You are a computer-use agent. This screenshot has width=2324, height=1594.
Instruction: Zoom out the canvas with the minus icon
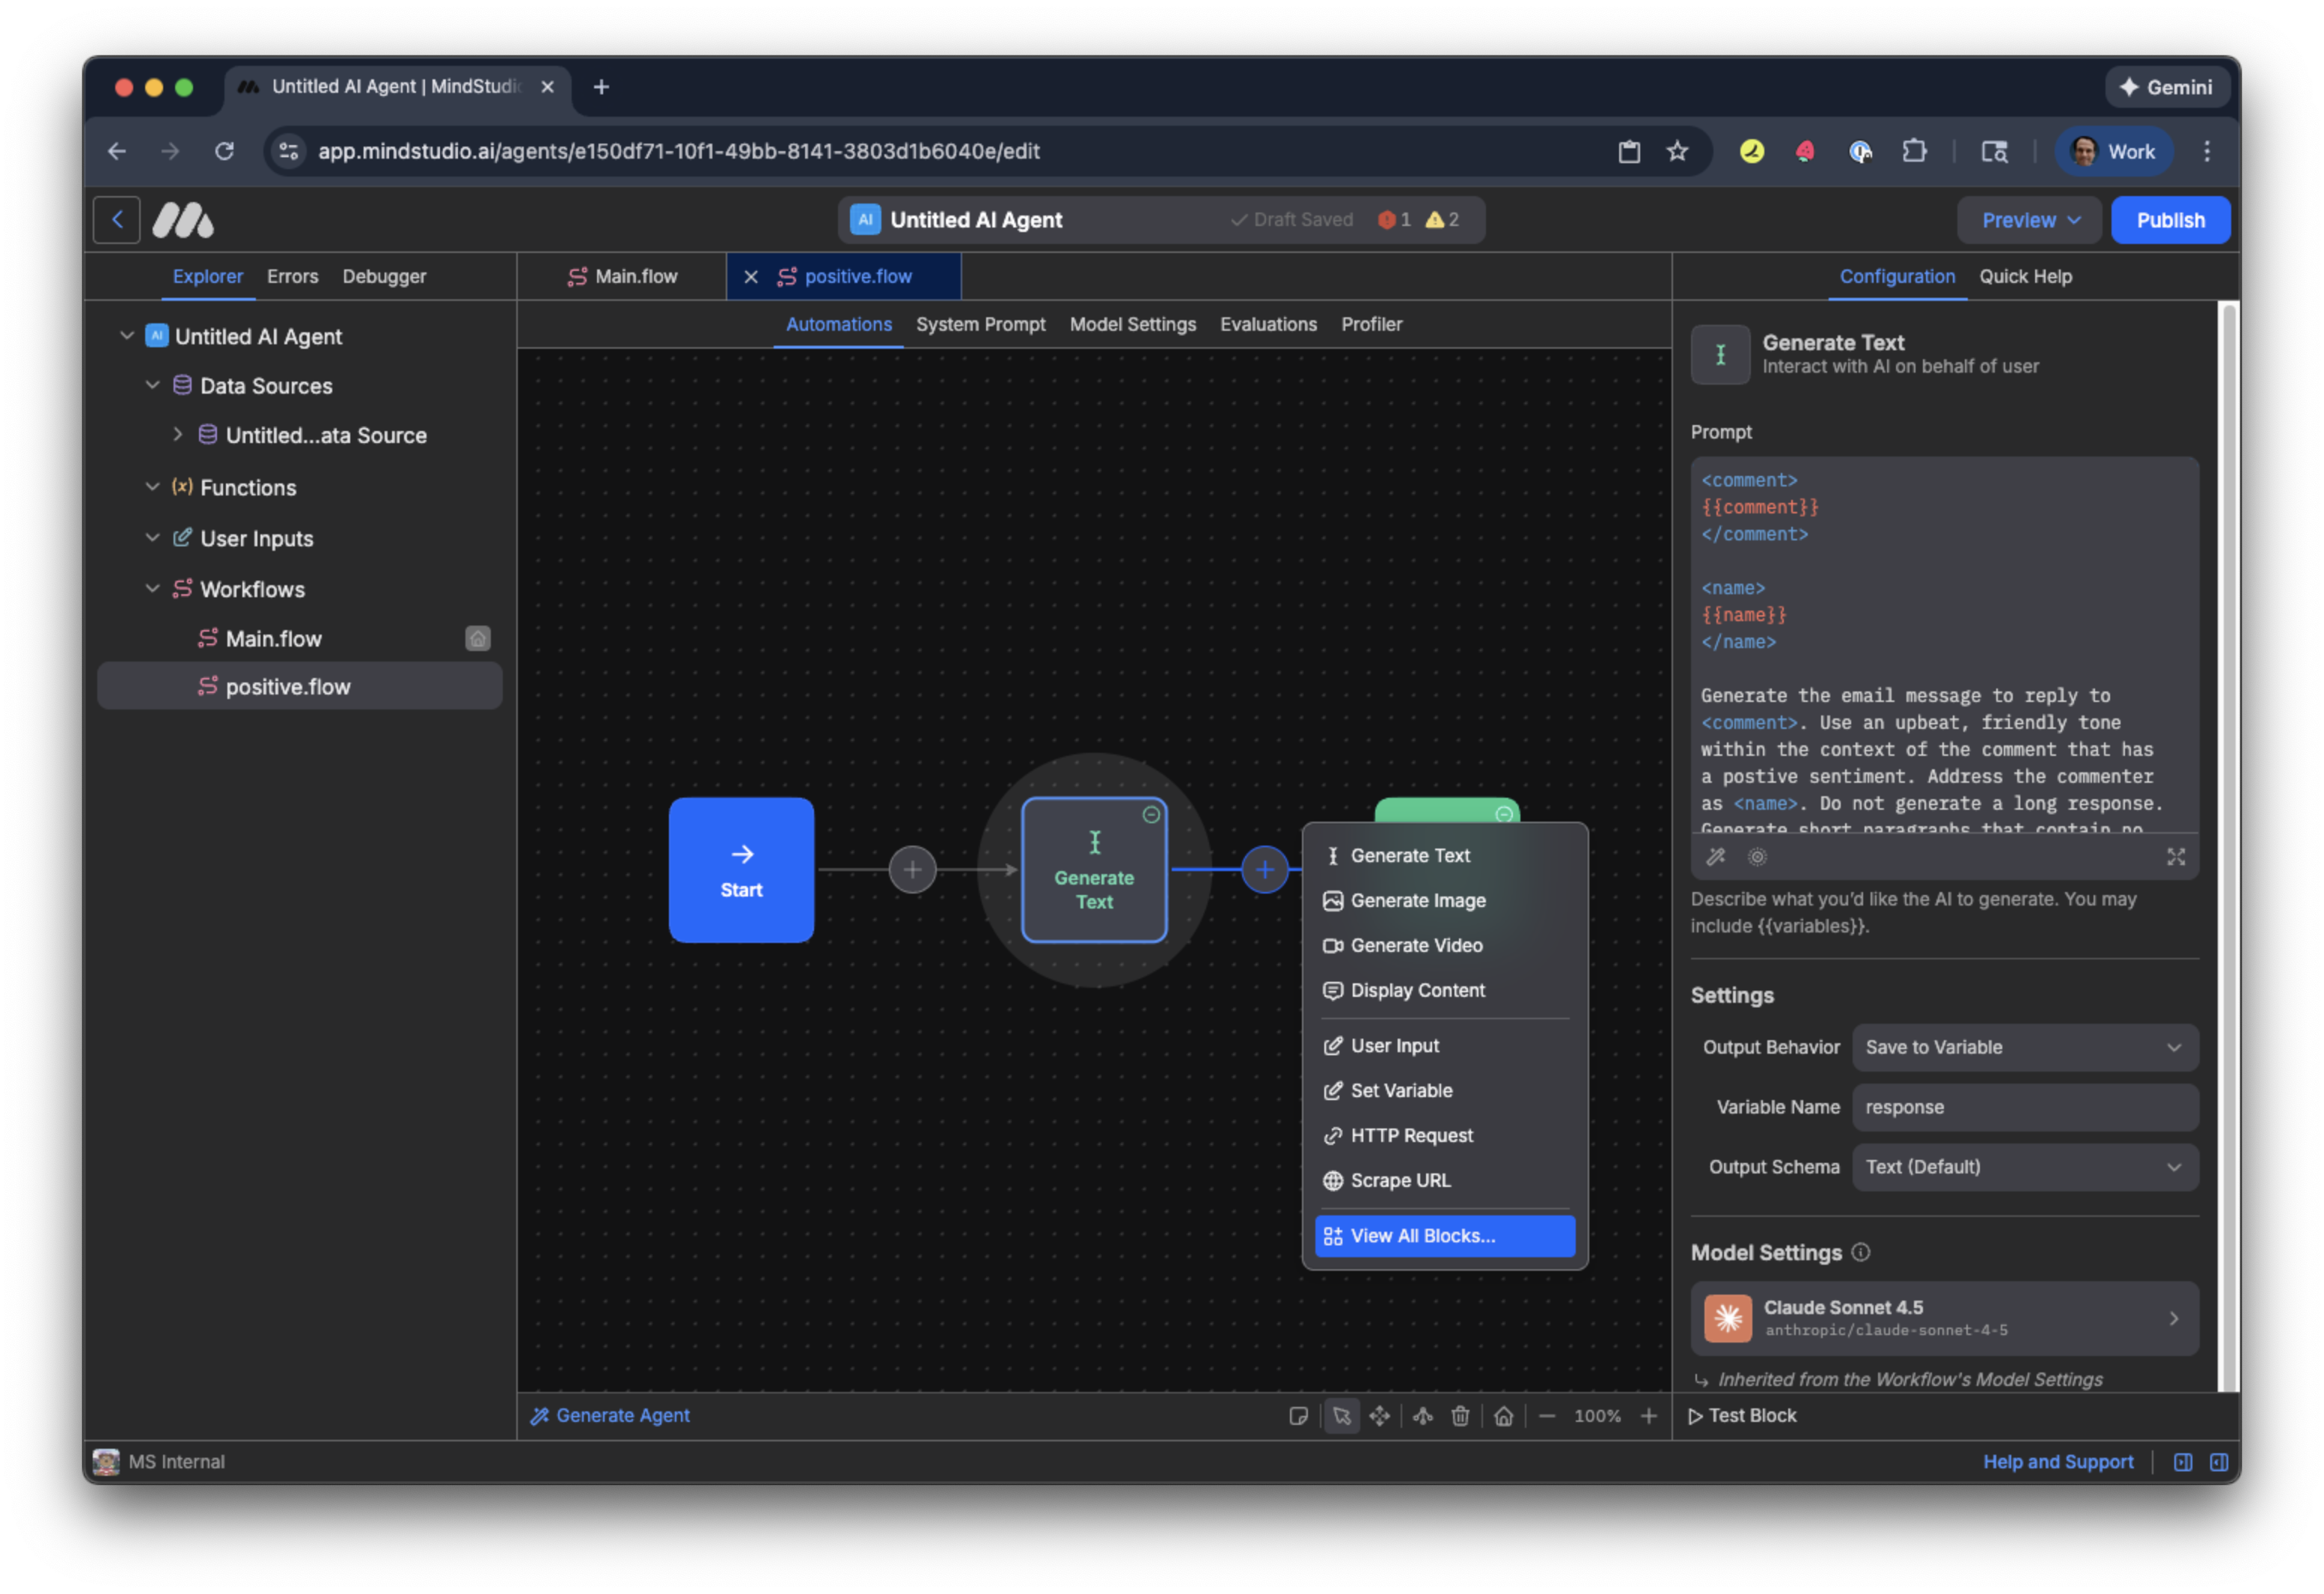(x=1547, y=1416)
